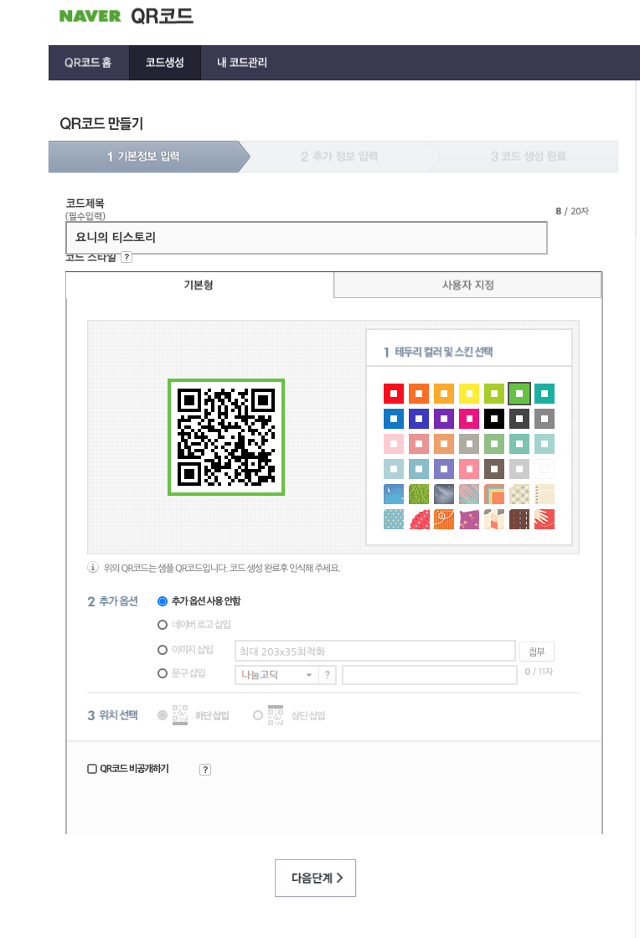Pick the yellow border color swatch

point(469,394)
